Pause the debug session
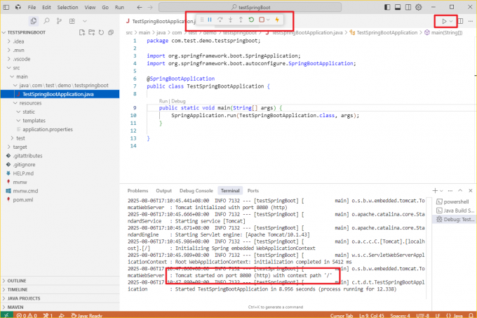This screenshot has height=318, width=477. 209,20
